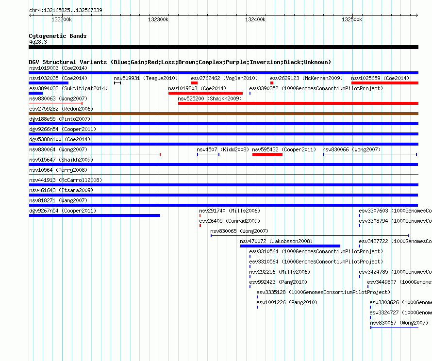Click nsv595432 (Cooper2011) label
The height and width of the screenshot is (361, 432).
click(x=284, y=149)
